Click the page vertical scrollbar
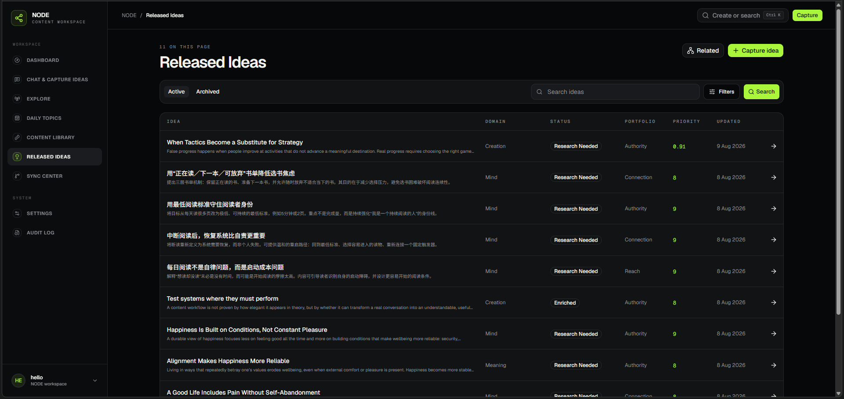The height and width of the screenshot is (399, 844). [x=838, y=162]
